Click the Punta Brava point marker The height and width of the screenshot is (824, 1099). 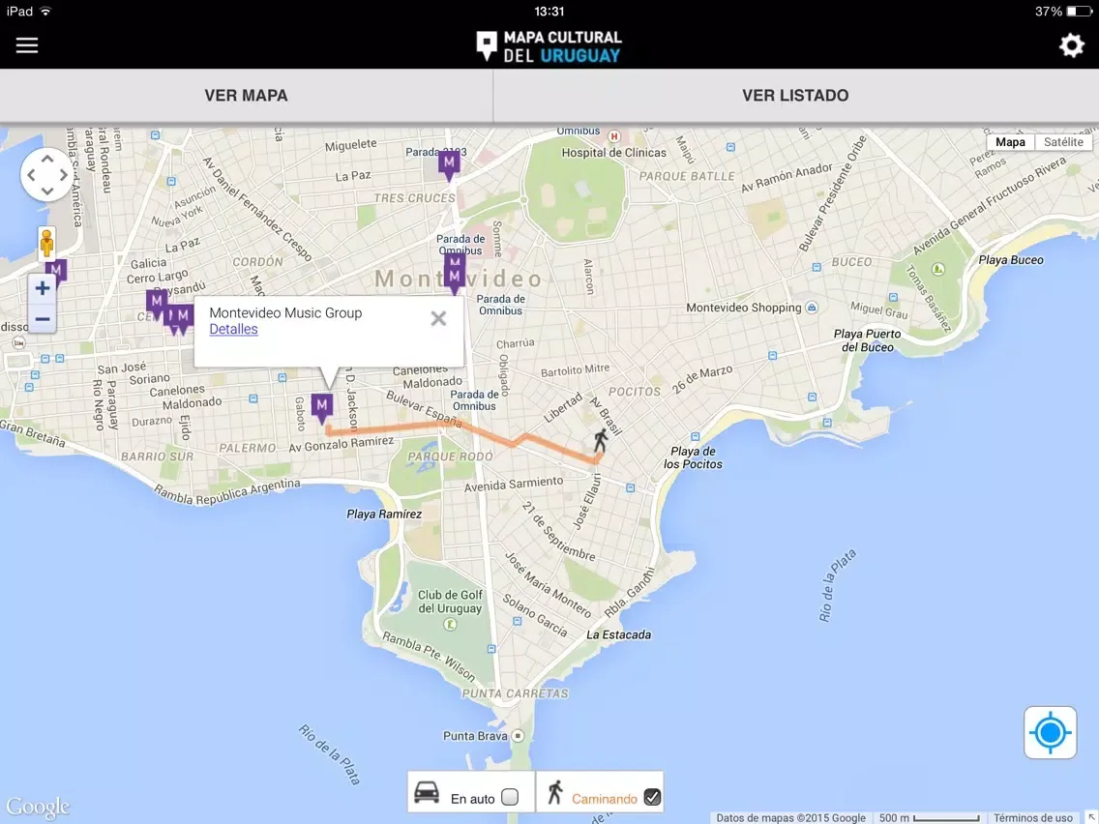(x=518, y=736)
